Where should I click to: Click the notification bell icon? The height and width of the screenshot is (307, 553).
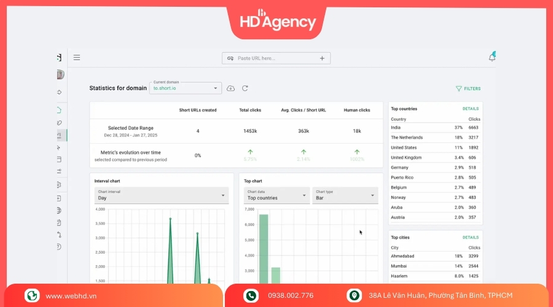tap(492, 58)
